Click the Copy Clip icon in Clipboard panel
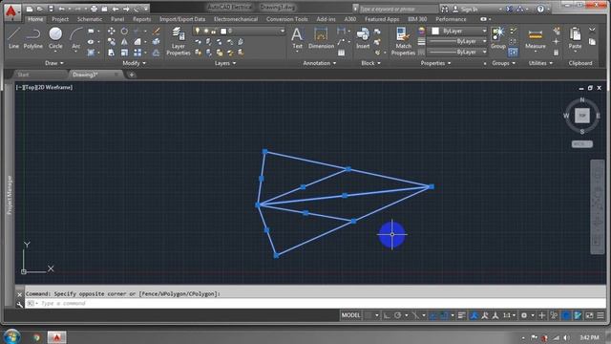The height and width of the screenshot is (344, 611). point(592,42)
